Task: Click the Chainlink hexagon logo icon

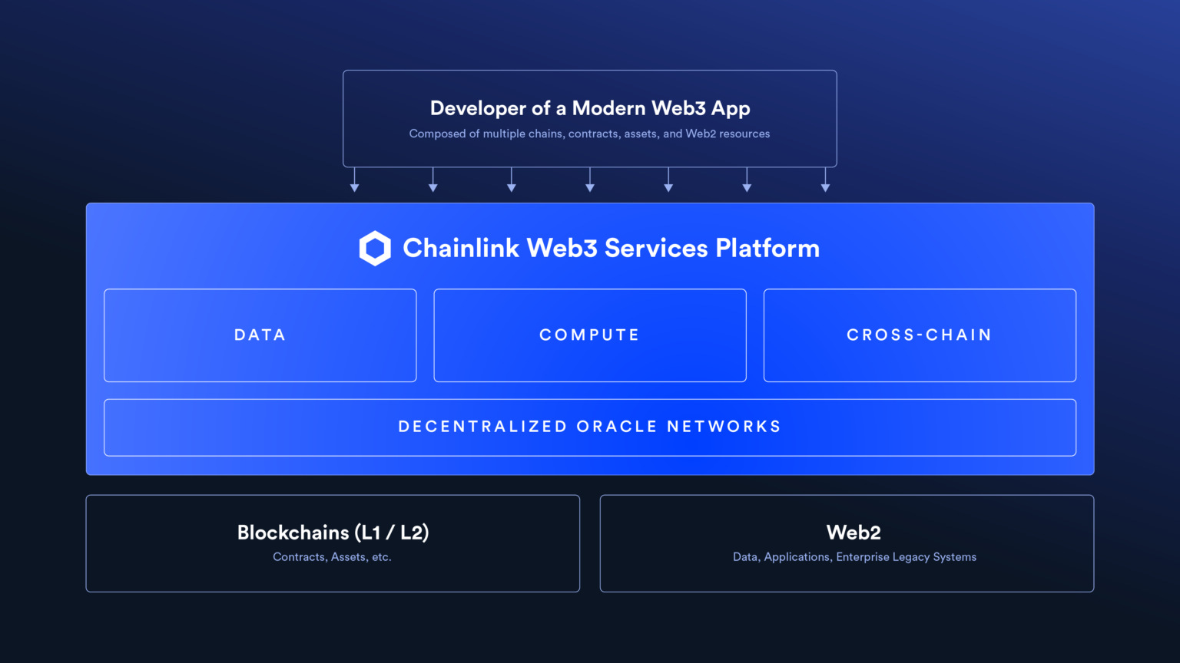Action: 375,248
